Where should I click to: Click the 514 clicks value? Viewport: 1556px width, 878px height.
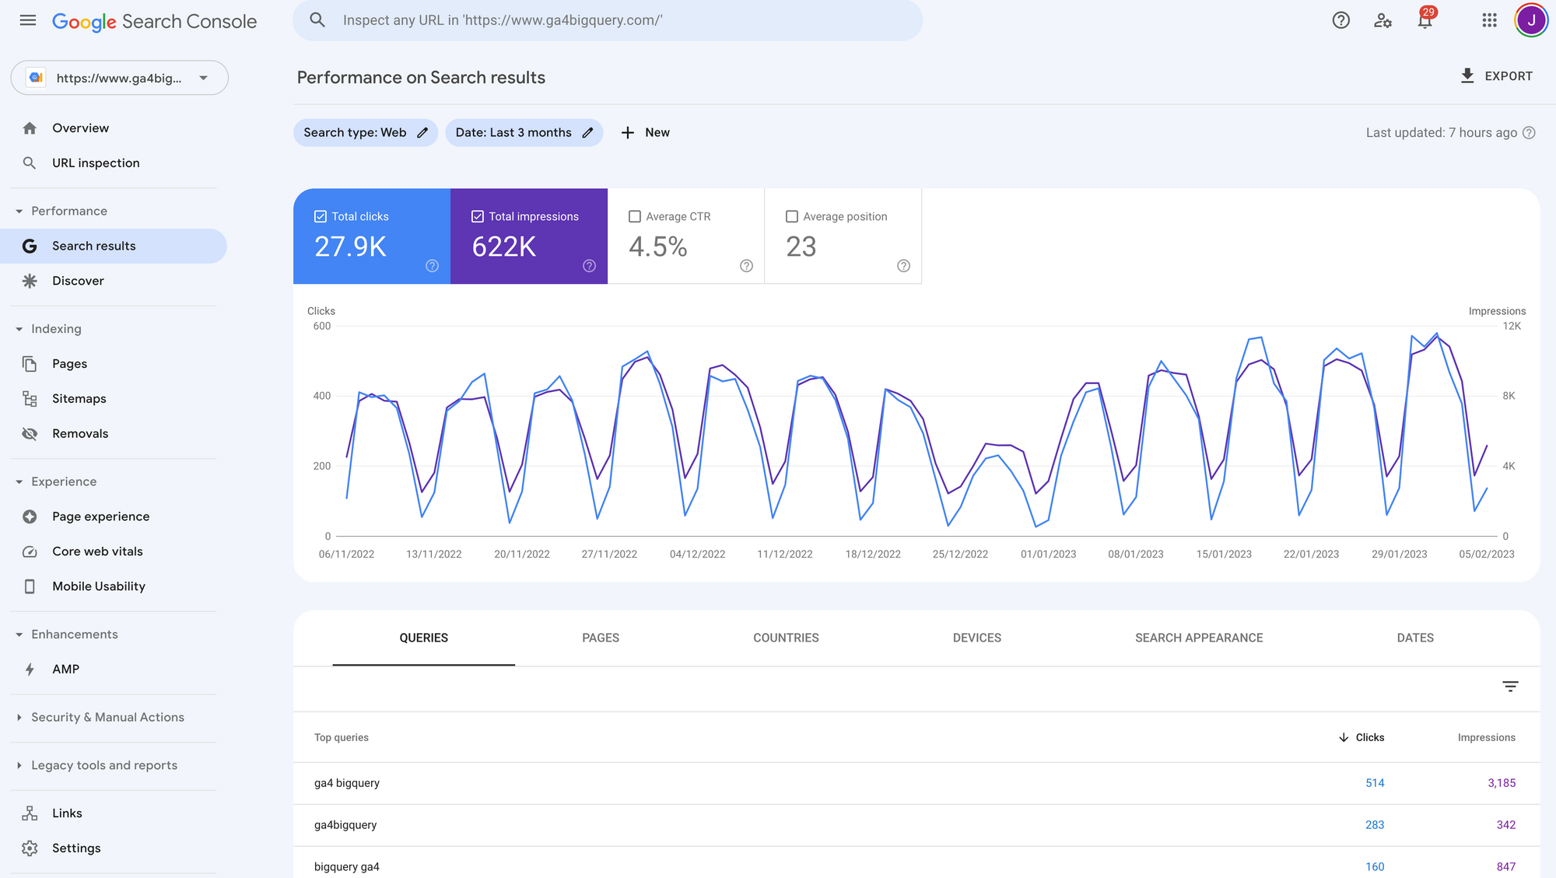click(1375, 783)
